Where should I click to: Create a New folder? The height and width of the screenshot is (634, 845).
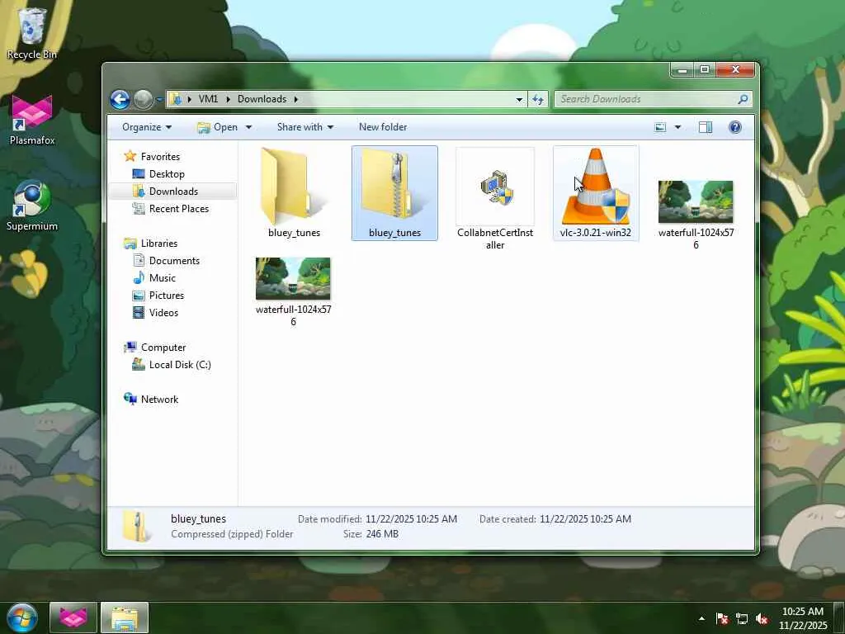(x=383, y=127)
